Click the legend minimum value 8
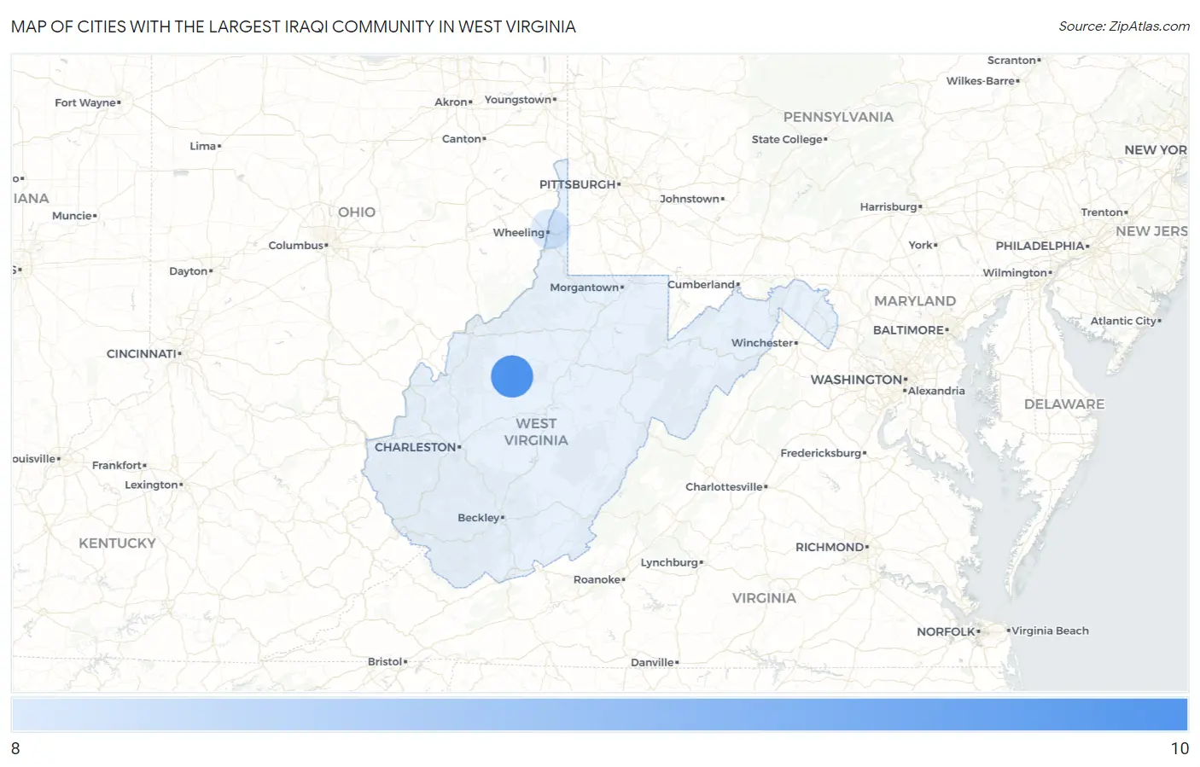The width and height of the screenshot is (1200, 767). (15, 748)
